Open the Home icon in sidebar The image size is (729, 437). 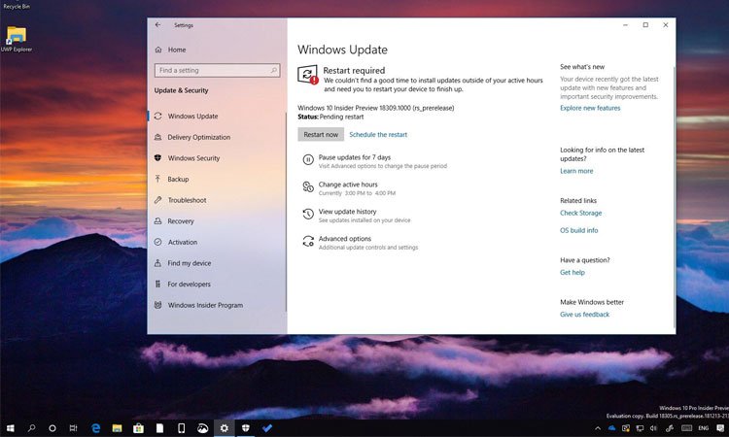coord(157,50)
